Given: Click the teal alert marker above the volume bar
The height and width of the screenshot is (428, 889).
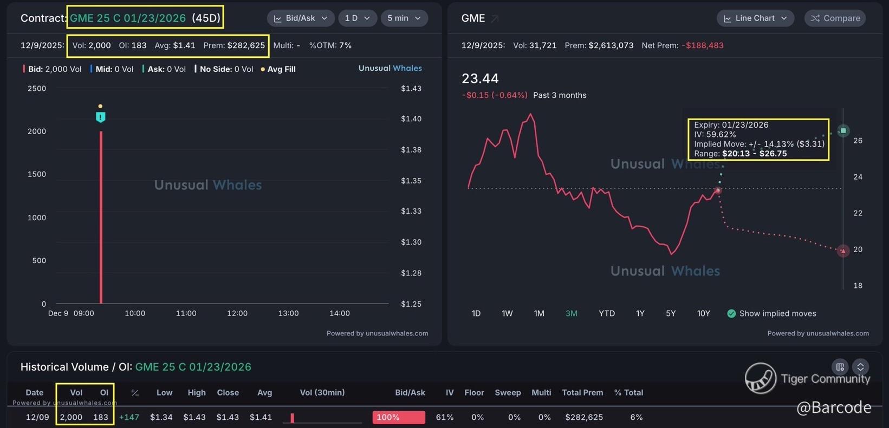Looking at the screenshot, I should (100, 117).
